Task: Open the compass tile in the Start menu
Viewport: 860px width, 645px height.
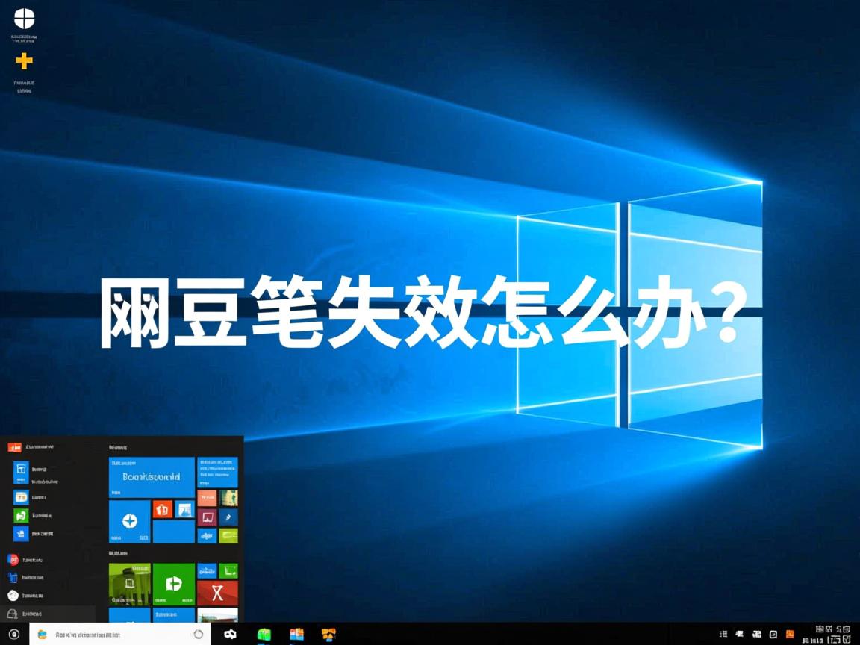Action: point(130,520)
